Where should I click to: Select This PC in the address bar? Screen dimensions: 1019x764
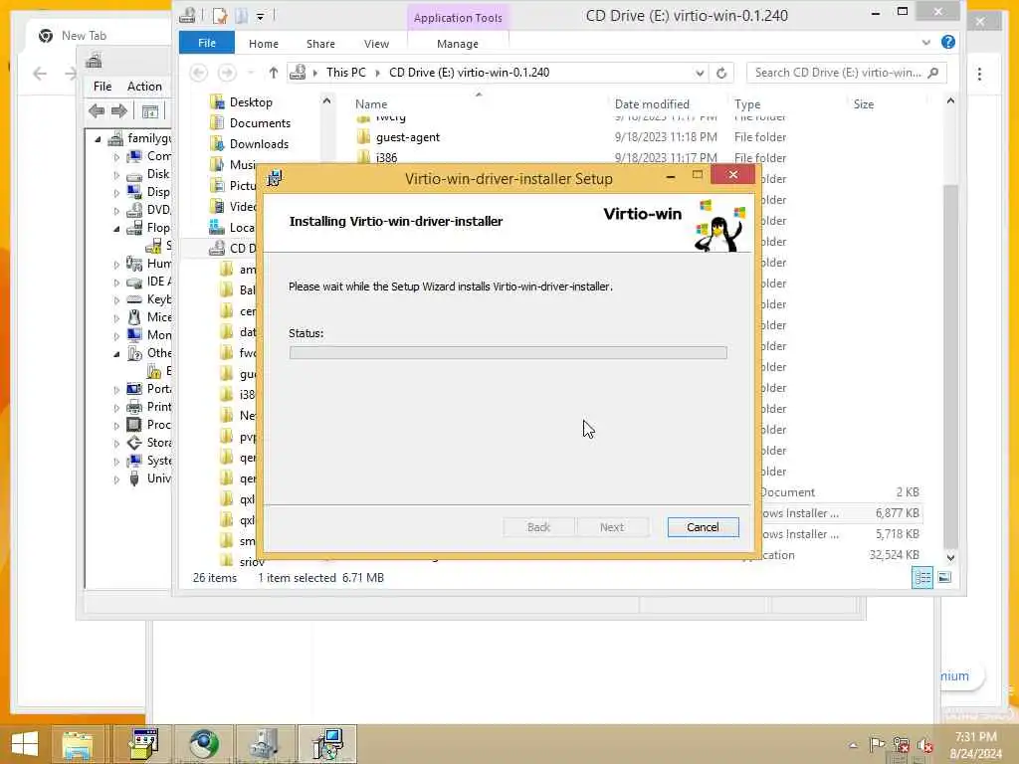tap(345, 72)
